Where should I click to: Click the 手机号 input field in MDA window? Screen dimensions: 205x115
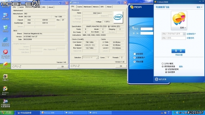146,29
